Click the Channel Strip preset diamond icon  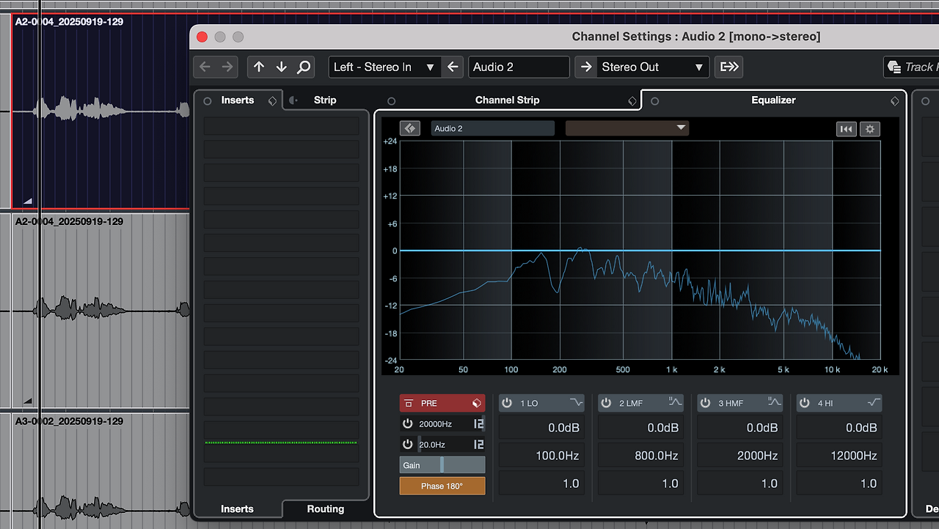click(x=632, y=100)
